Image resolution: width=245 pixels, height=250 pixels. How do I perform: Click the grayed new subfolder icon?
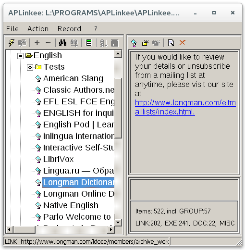[156, 43]
